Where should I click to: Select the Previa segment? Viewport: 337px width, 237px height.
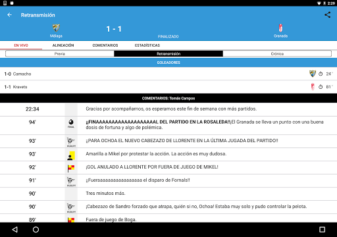pyautogui.click(x=60, y=54)
